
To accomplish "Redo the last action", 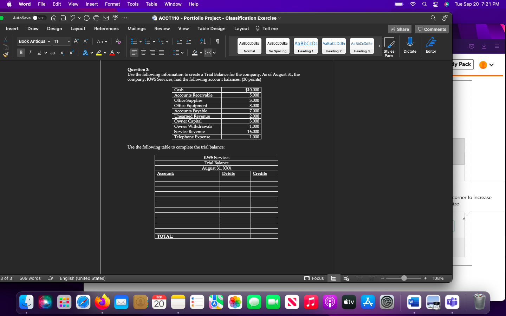I will pos(87,18).
